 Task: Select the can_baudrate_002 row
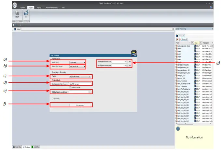click(194, 68)
